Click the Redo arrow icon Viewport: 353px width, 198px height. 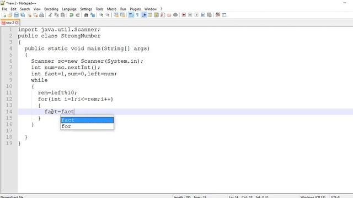(78, 15)
